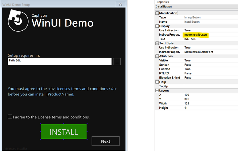Click the browse "..." button beside Path Edit
Image resolution: width=238 pixels, height=151 pixels.
[x=117, y=62]
